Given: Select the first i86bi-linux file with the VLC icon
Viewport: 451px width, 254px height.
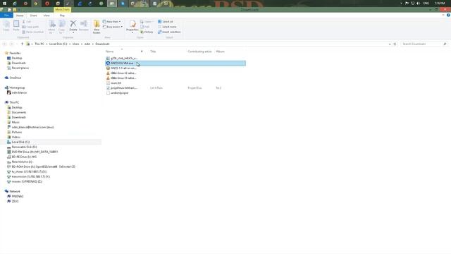Looking at the screenshot, I should coord(121,73).
